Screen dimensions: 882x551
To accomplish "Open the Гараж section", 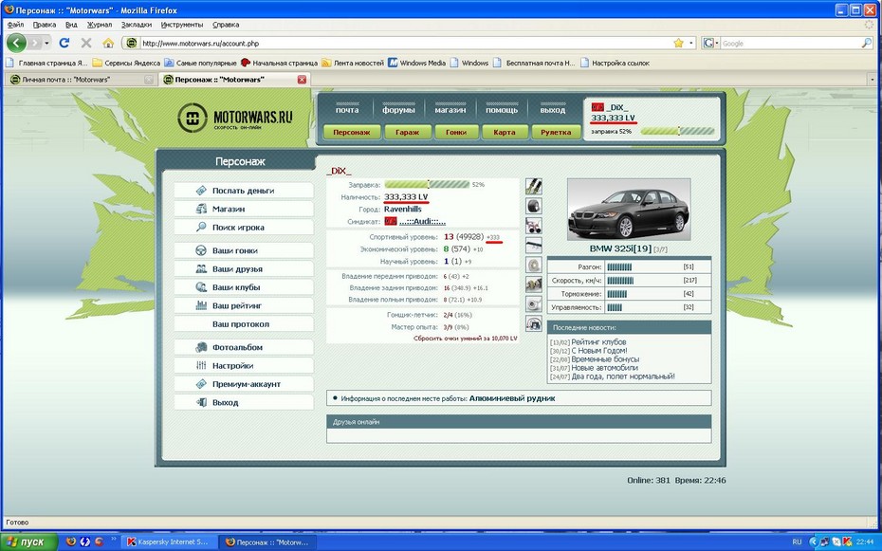I will pos(407,132).
